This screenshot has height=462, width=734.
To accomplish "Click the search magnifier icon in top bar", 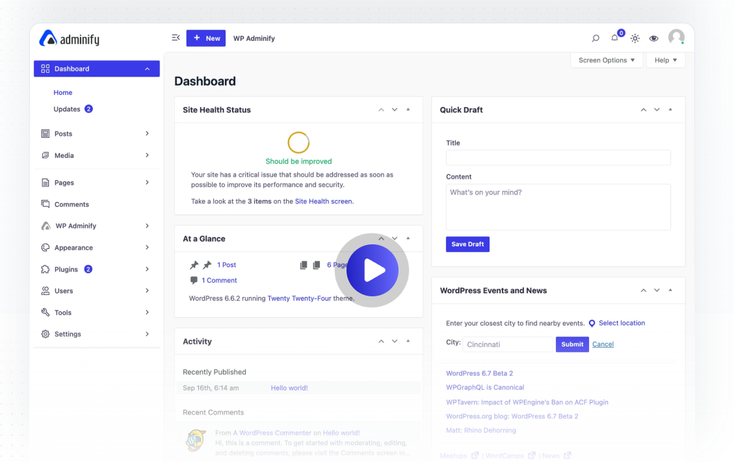I will [x=596, y=38].
